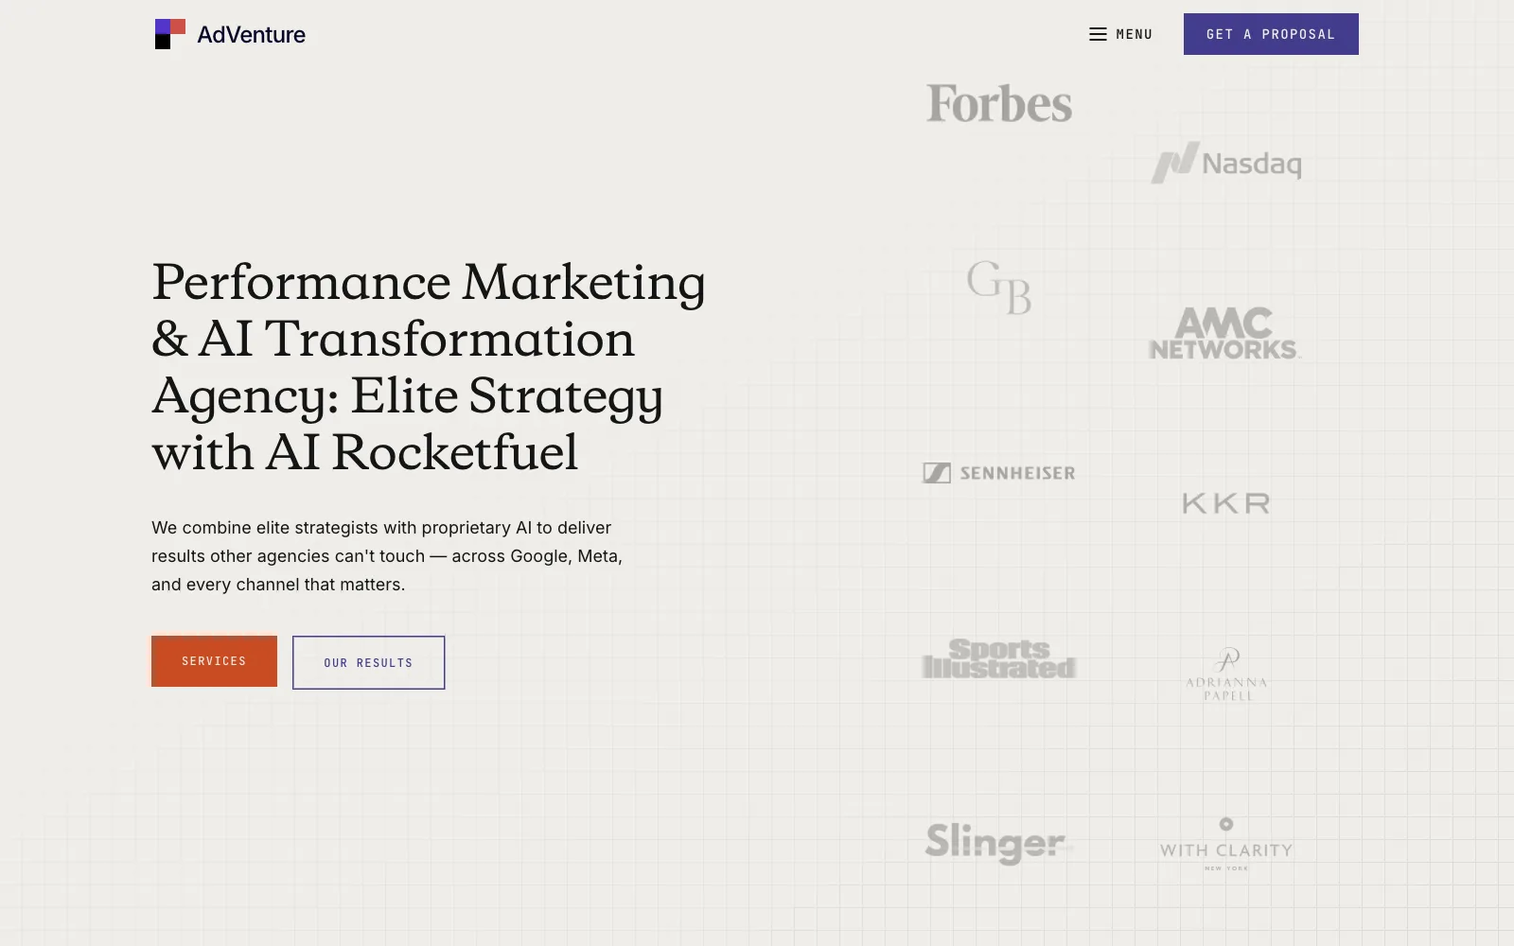Click the Get a Proposal button

[x=1271, y=34]
